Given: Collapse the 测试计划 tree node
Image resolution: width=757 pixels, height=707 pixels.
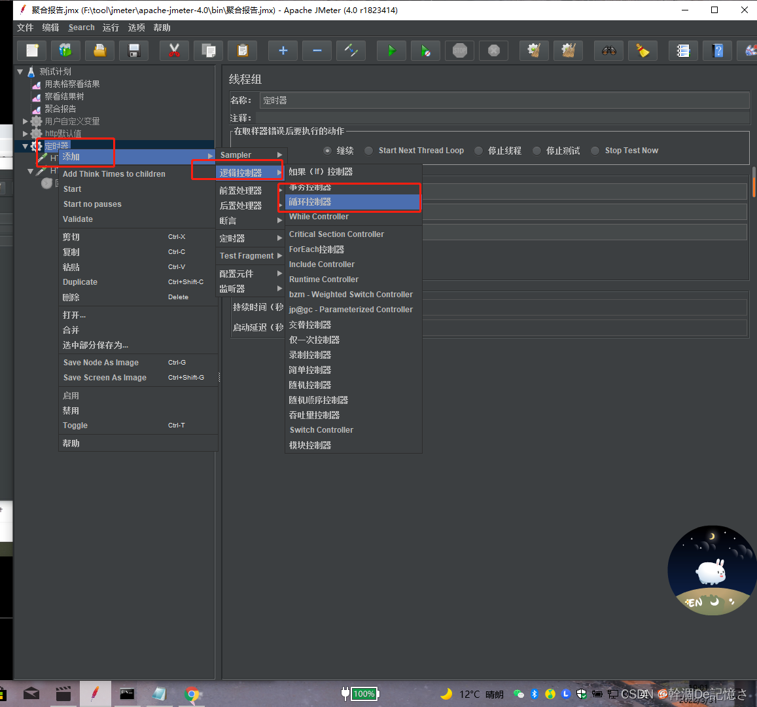Looking at the screenshot, I should click(20, 72).
